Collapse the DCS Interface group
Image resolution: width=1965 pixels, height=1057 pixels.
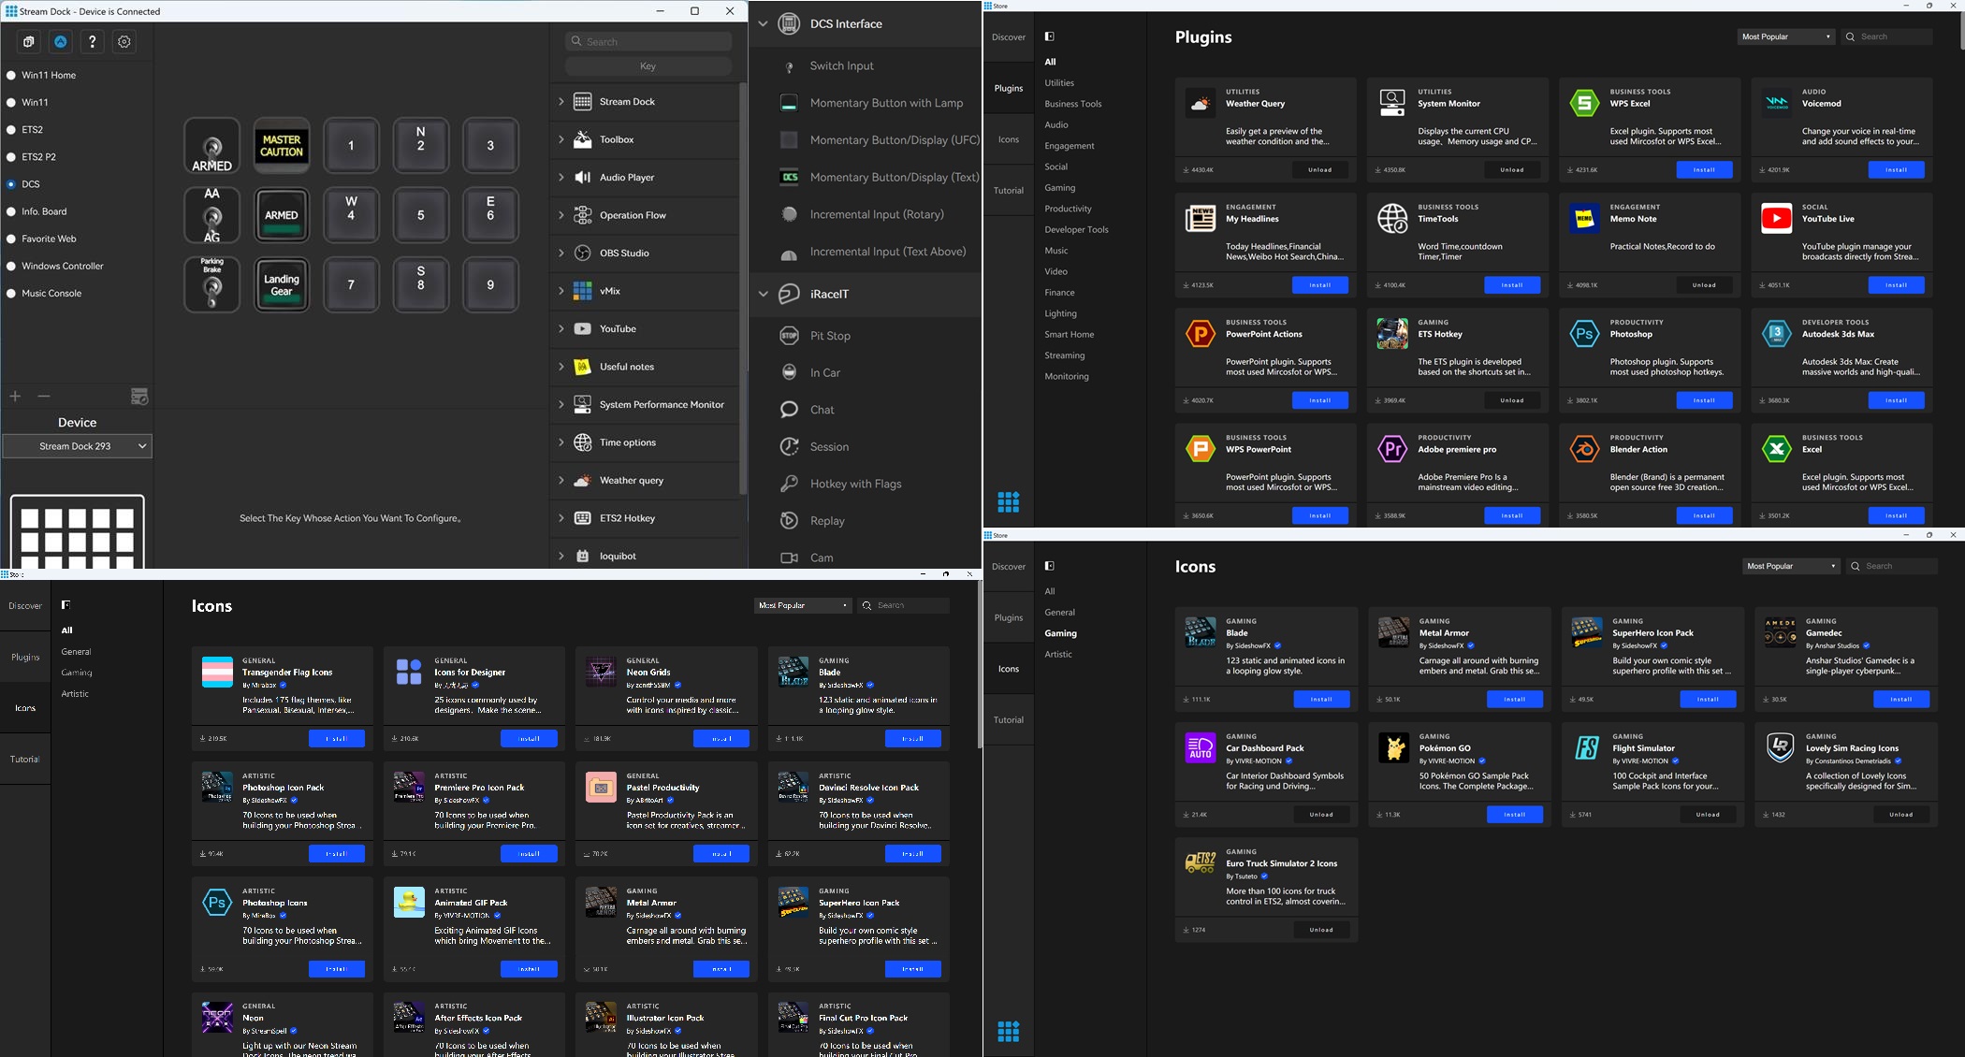tap(763, 24)
